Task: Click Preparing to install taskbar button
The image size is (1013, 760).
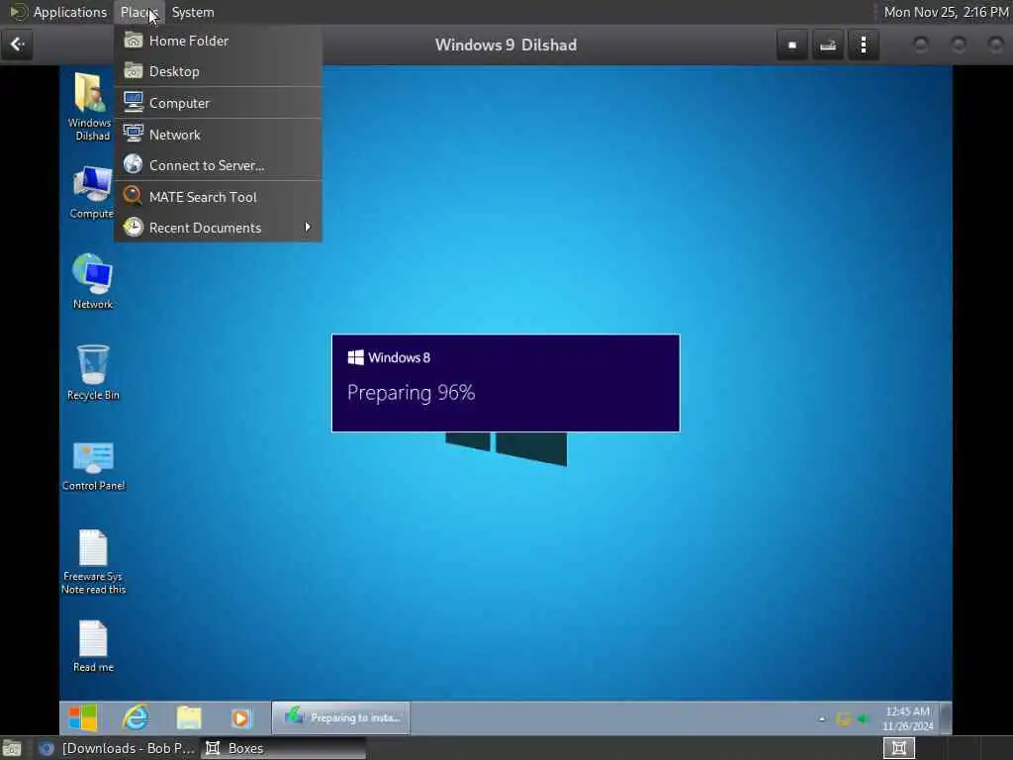Action: pos(341,717)
